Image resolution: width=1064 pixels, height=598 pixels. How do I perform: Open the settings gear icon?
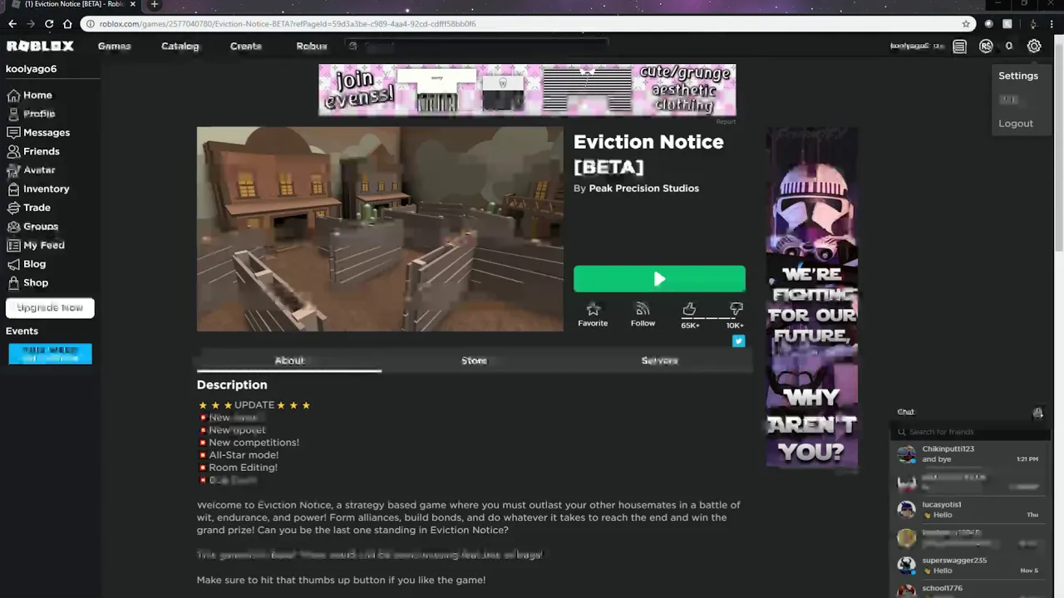pos(1034,47)
